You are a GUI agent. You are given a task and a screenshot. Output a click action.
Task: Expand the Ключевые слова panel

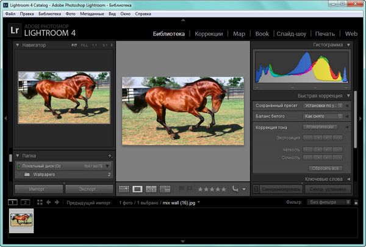click(348, 179)
